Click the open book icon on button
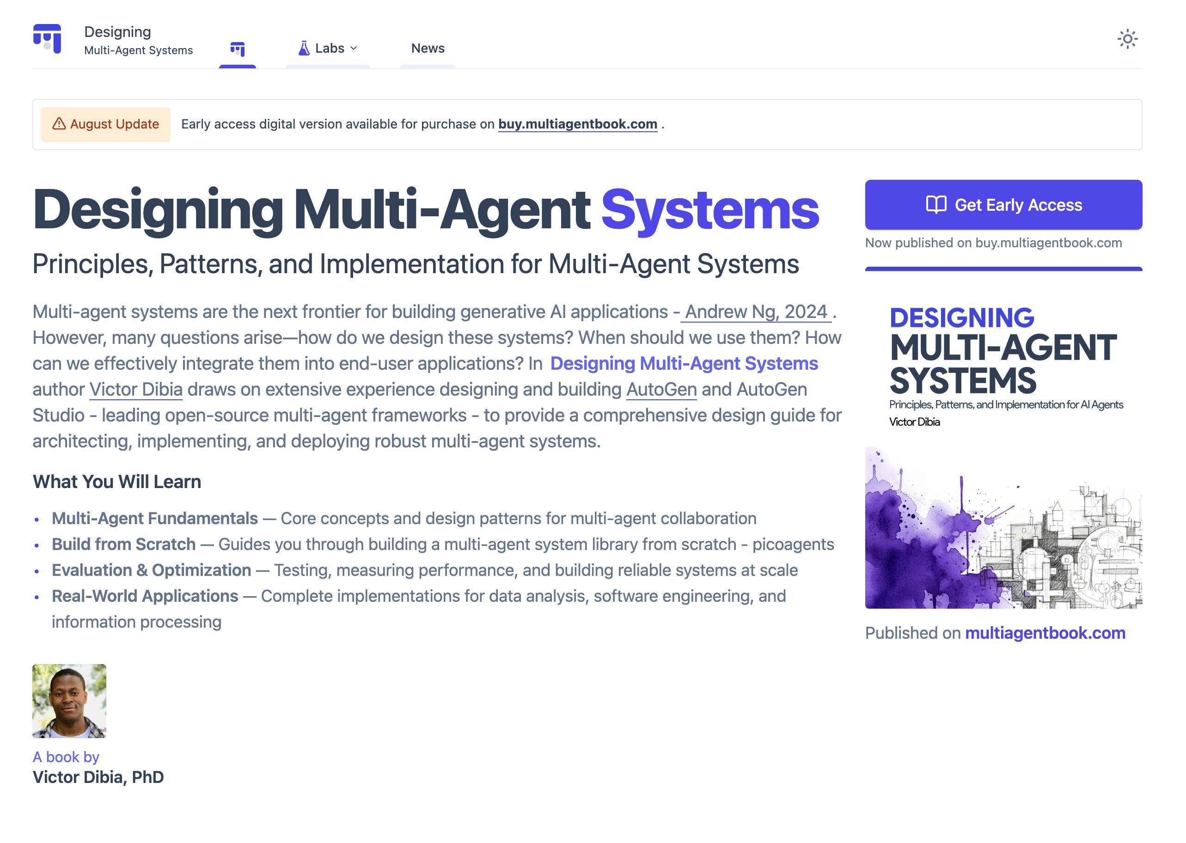The width and height of the screenshot is (1186, 843). point(936,205)
